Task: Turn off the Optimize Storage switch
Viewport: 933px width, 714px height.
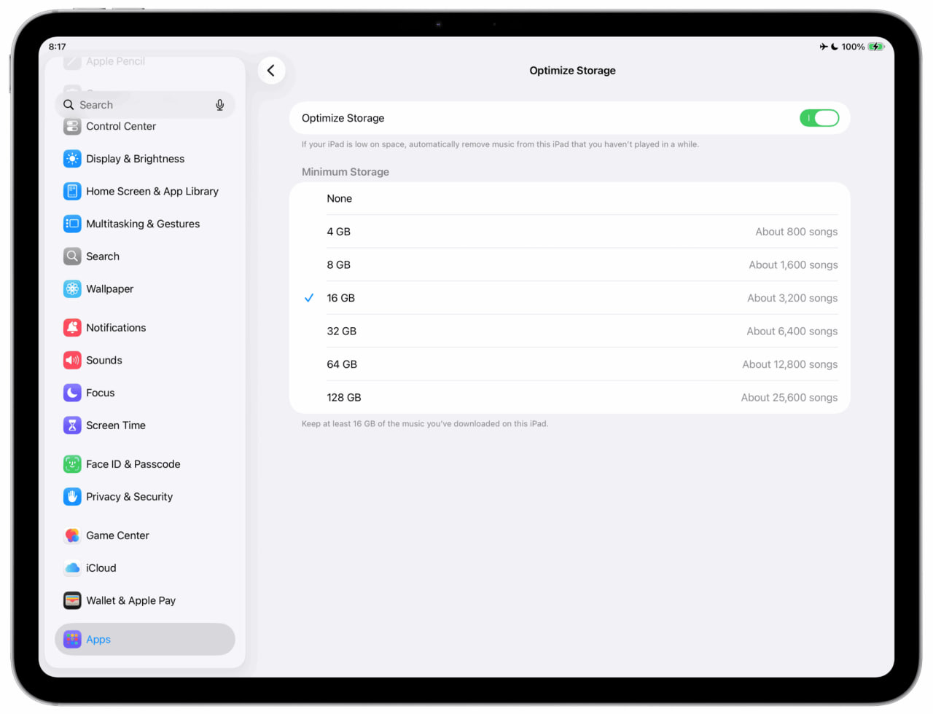Action: (x=819, y=118)
